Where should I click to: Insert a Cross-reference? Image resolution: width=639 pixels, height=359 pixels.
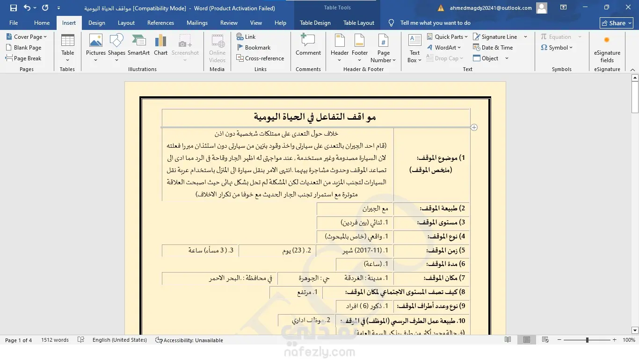261,58
